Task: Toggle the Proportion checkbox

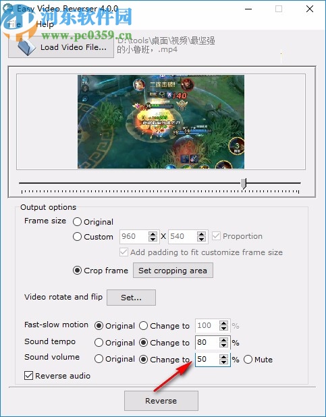Action: [237, 236]
